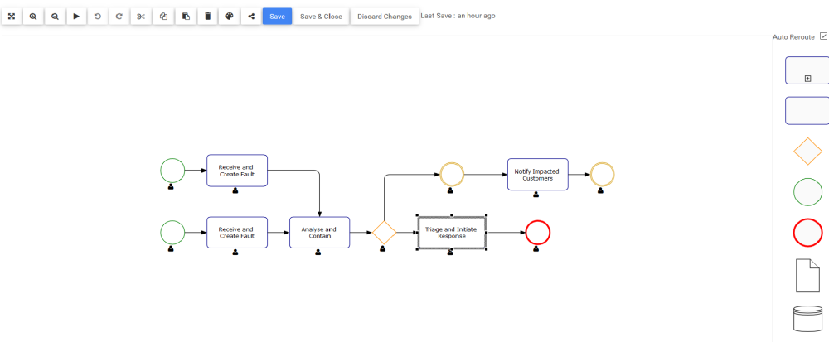This screenshot has height=342, width=829.
Task: Click Discard Changes button
Action: point(385,17)
